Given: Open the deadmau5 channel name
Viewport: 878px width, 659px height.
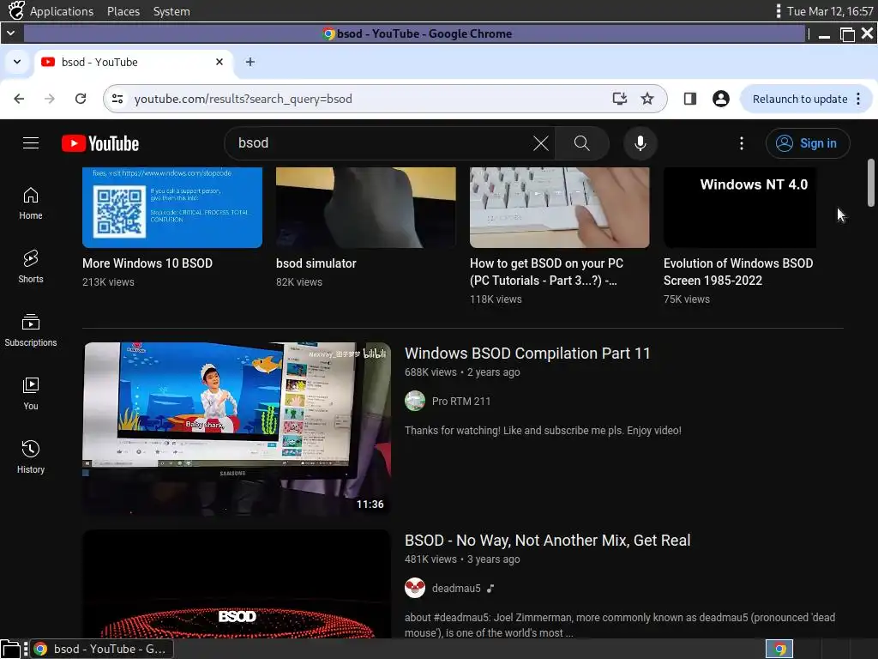Looking at the screenshot, I should point(456,588).
